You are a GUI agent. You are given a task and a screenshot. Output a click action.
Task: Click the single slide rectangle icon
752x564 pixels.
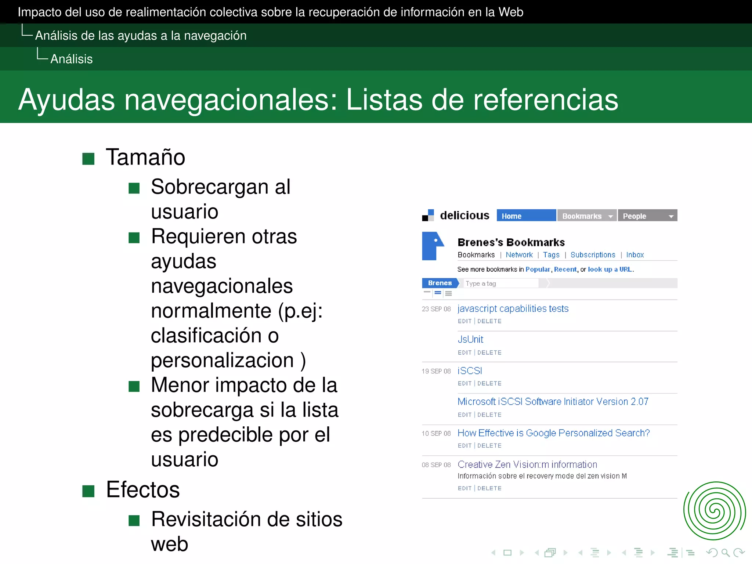(507, 553)
